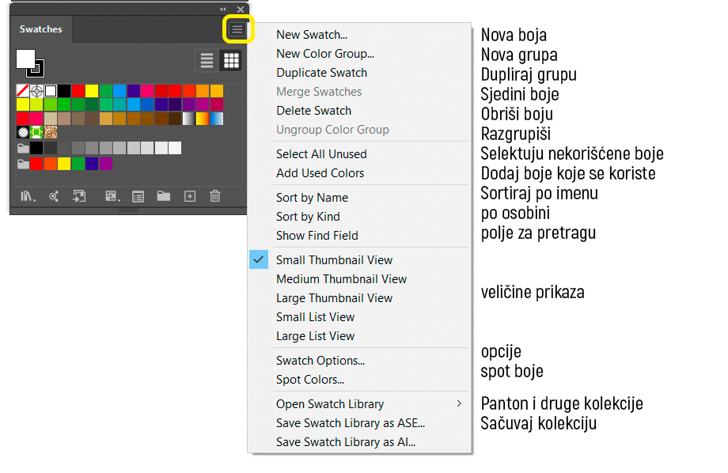Click the New Color Group folder icon

(164, 196)
